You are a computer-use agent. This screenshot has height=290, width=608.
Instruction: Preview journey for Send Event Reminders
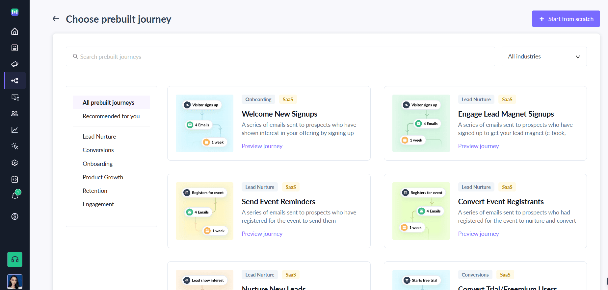(x=262, y=234)
